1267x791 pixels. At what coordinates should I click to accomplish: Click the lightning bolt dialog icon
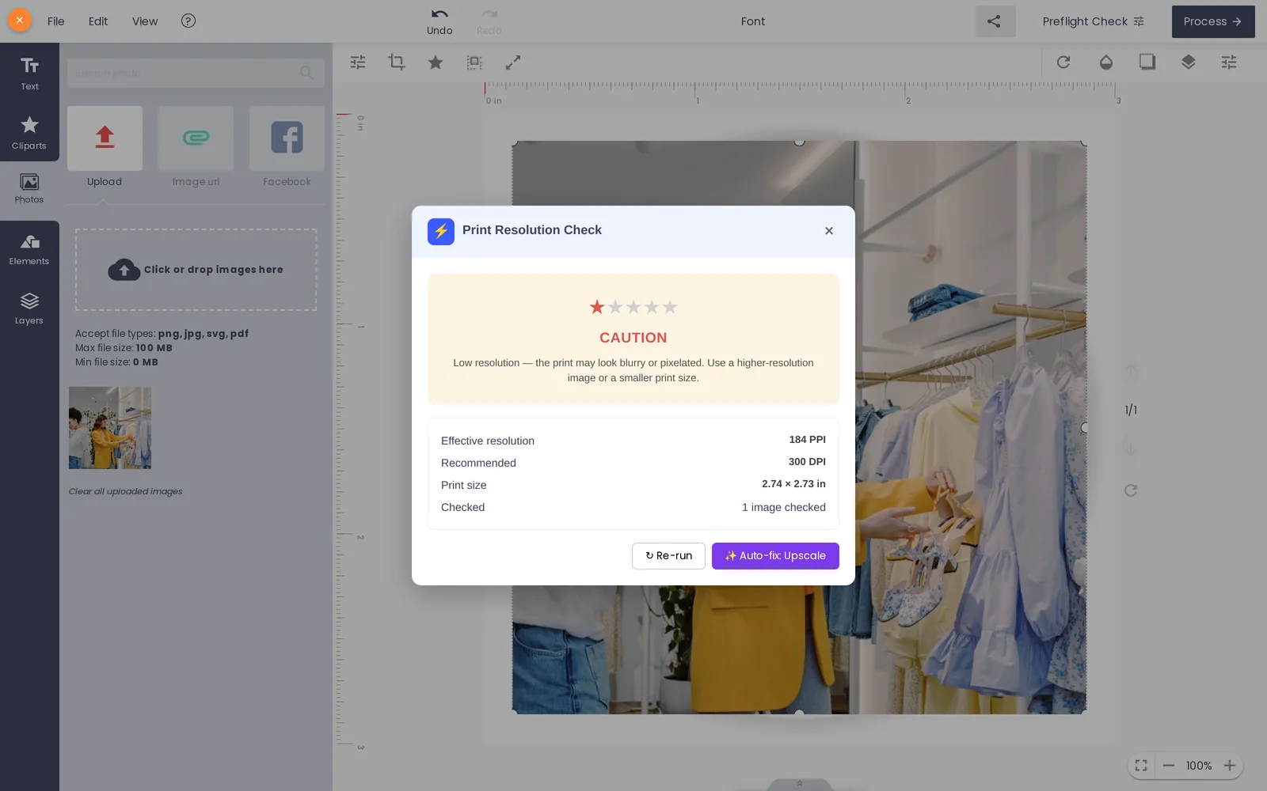[x=441, y=232]
